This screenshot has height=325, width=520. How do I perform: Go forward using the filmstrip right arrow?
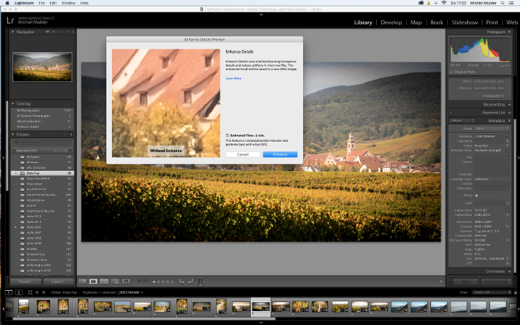click(x=43, y=292)
